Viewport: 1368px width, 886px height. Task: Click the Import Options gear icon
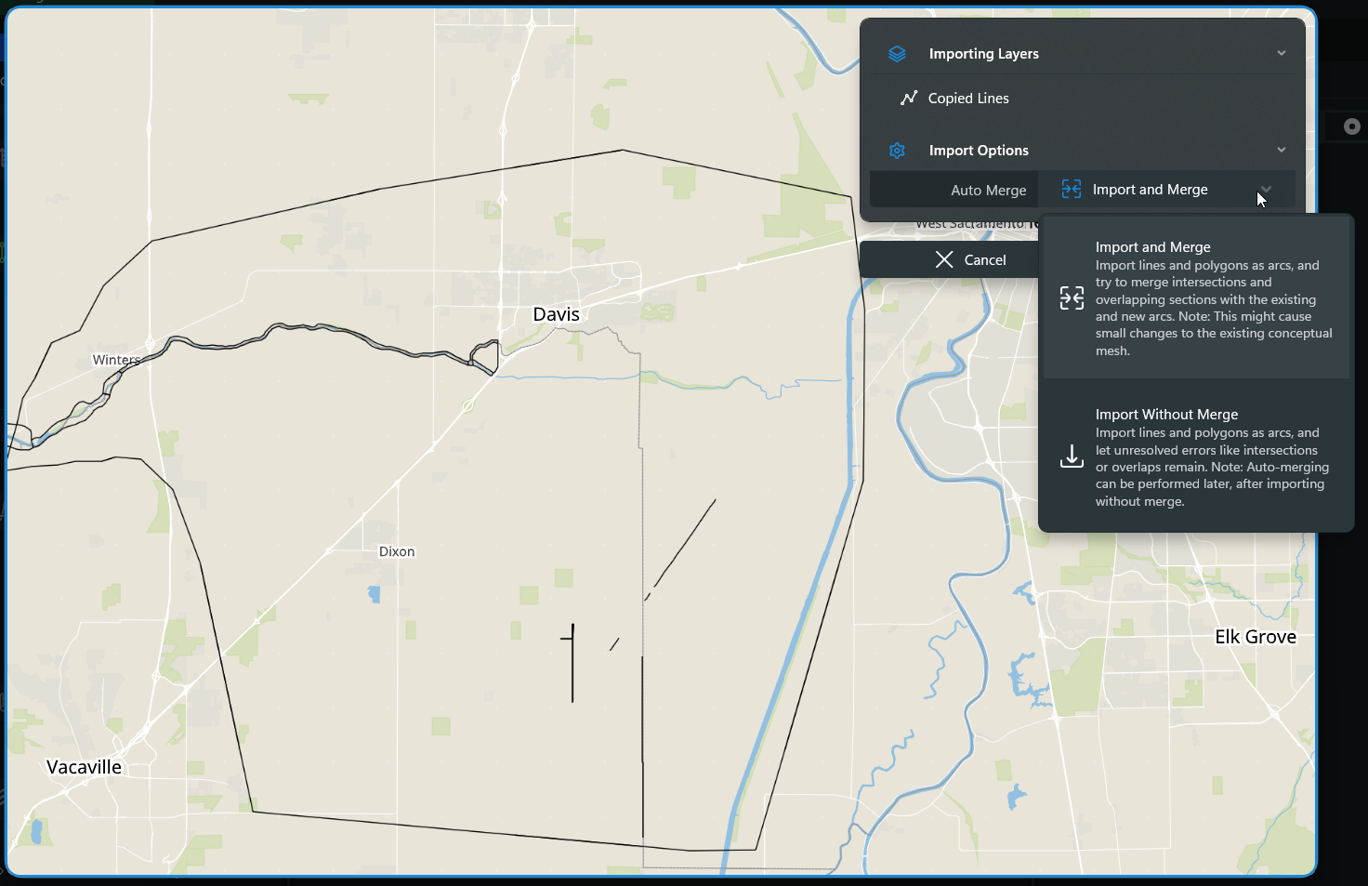(897, 151)
